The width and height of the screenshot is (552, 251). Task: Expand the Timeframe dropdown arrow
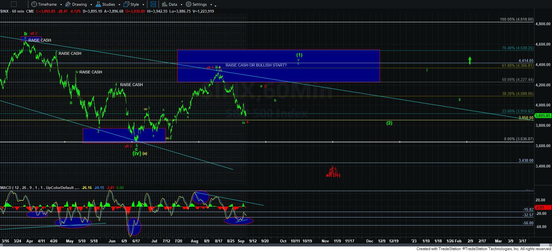coord(61,5)
